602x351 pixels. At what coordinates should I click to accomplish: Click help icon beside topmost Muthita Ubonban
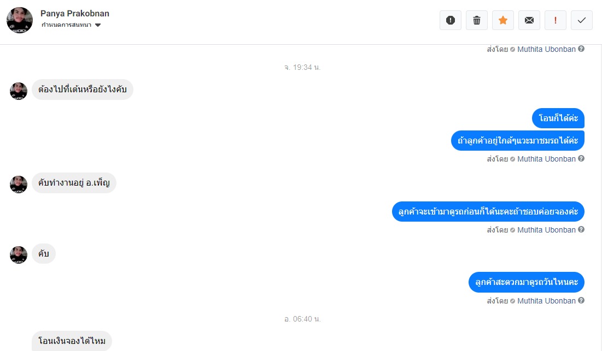coord(581,49)
